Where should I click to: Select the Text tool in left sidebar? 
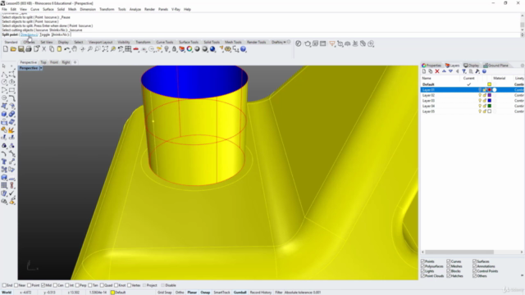click(4, 161)
